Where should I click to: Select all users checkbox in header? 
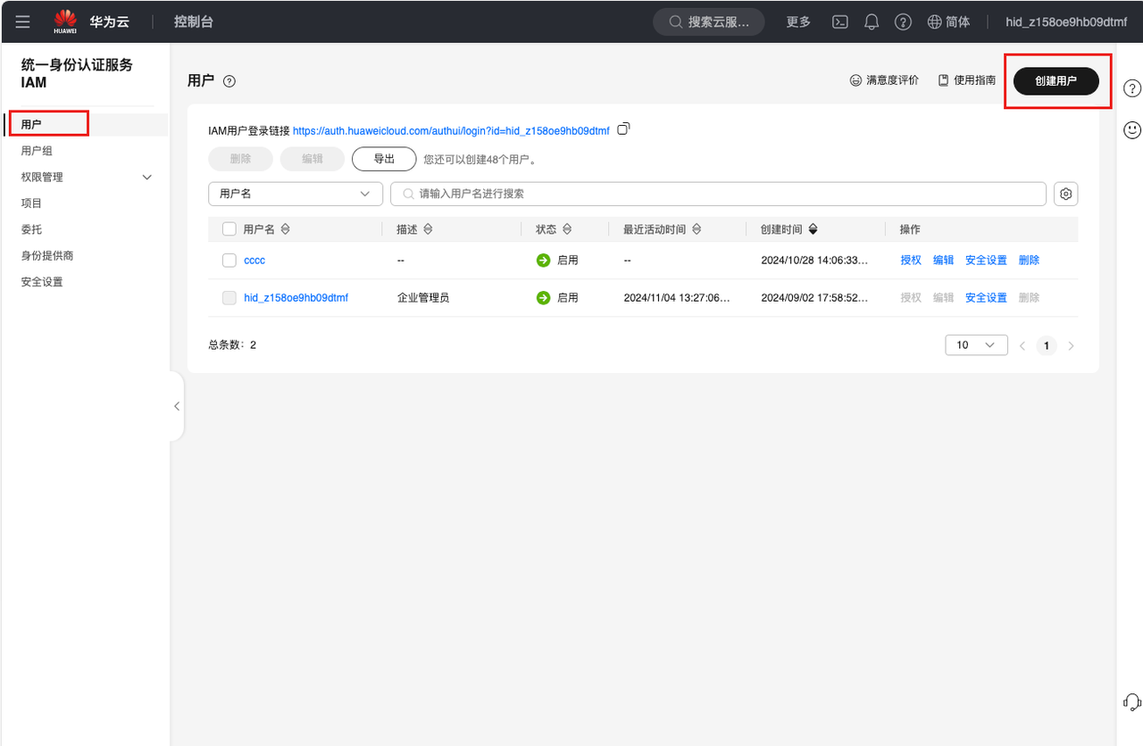229,229
